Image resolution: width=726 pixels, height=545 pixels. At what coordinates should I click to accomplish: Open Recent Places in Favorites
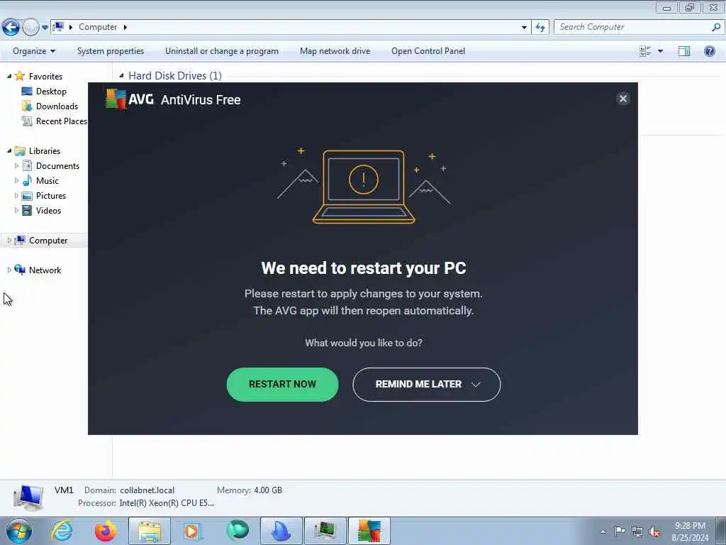pyautogui.click(x=61, y=121)
